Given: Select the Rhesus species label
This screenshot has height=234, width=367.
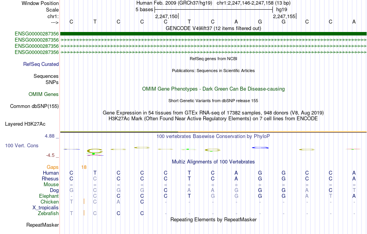Looking at the screenshot, I should (50, 178).
